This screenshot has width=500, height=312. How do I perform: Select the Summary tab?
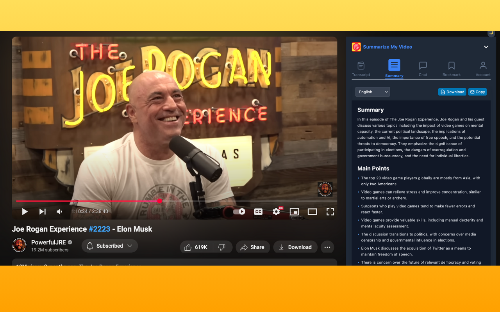point(394,68)
